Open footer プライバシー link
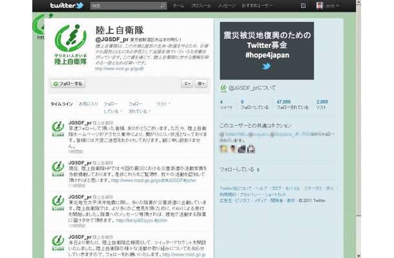The width and height of the screenshot is (394, 258). (x=250, y=195)
